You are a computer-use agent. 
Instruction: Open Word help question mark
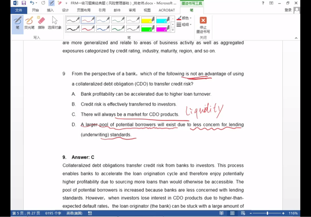[263, 3]
